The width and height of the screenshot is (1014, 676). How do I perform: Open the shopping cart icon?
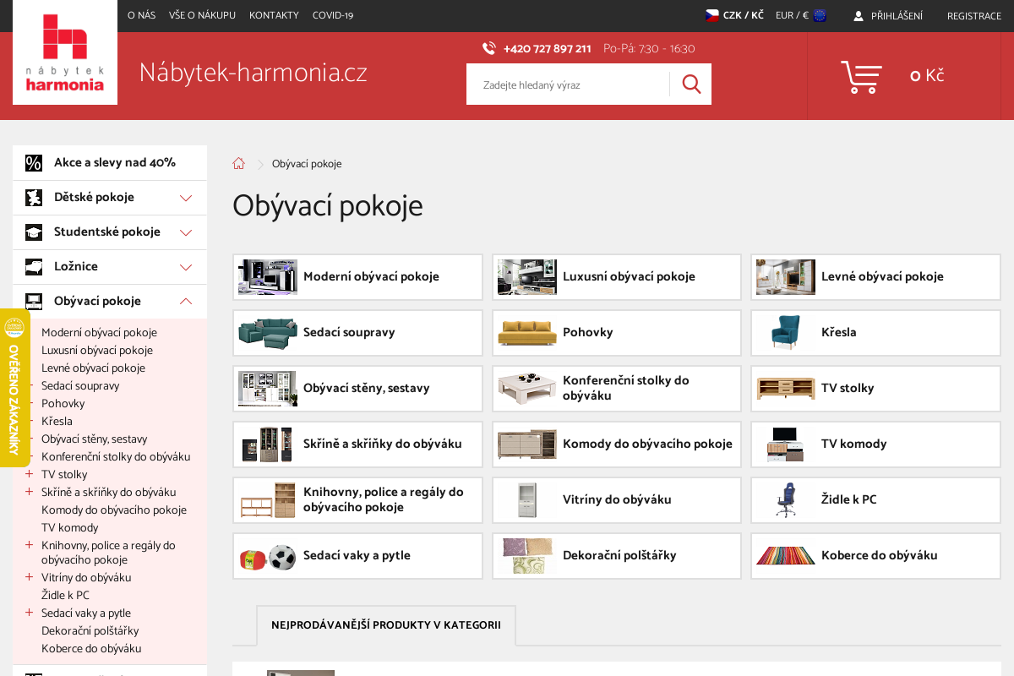coord(861,76)
